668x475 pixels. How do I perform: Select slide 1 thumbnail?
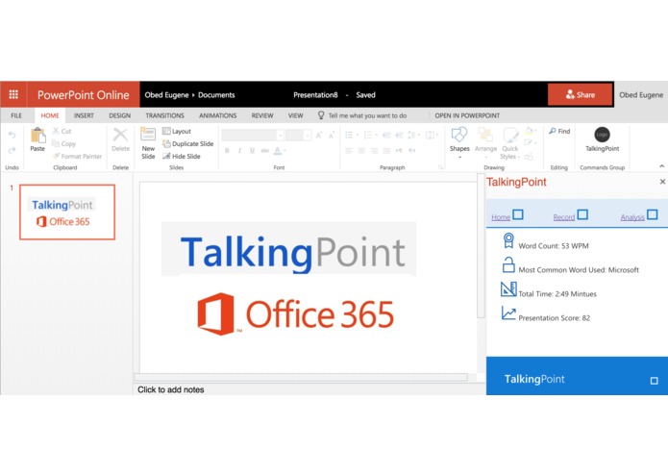tap(67, 212)
